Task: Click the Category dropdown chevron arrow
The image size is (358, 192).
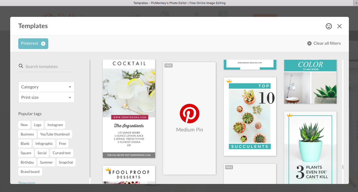Action: pyautogui.click(x=70, y=87)
